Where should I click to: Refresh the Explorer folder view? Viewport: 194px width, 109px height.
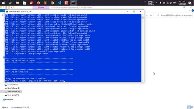click(x=151, y=15)
